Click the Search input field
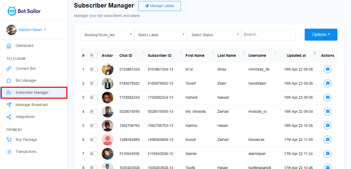The height and width of the screenshot is (169, 351). coord(269,35)
